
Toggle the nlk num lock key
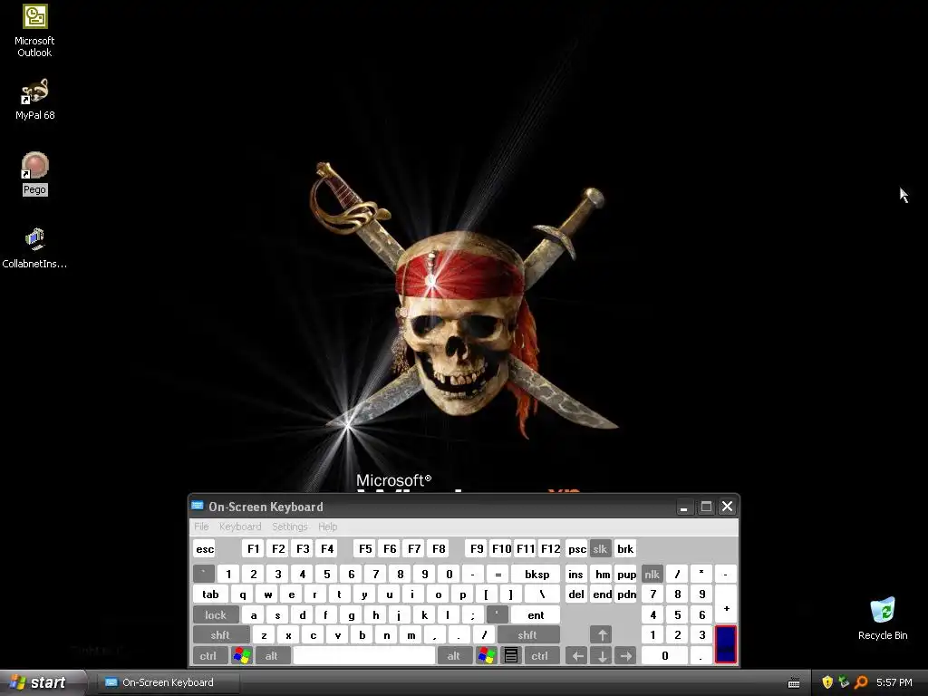652,574
